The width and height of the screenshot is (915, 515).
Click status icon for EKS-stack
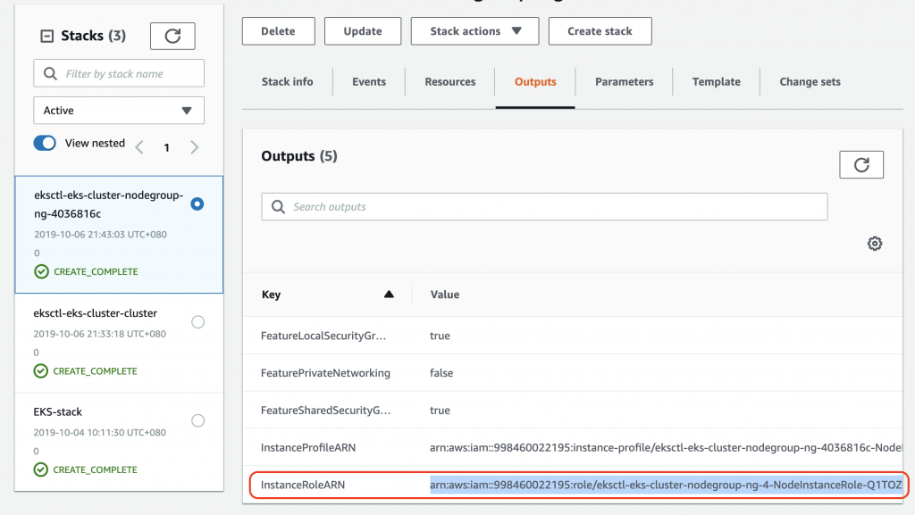[x=41, y=469]
